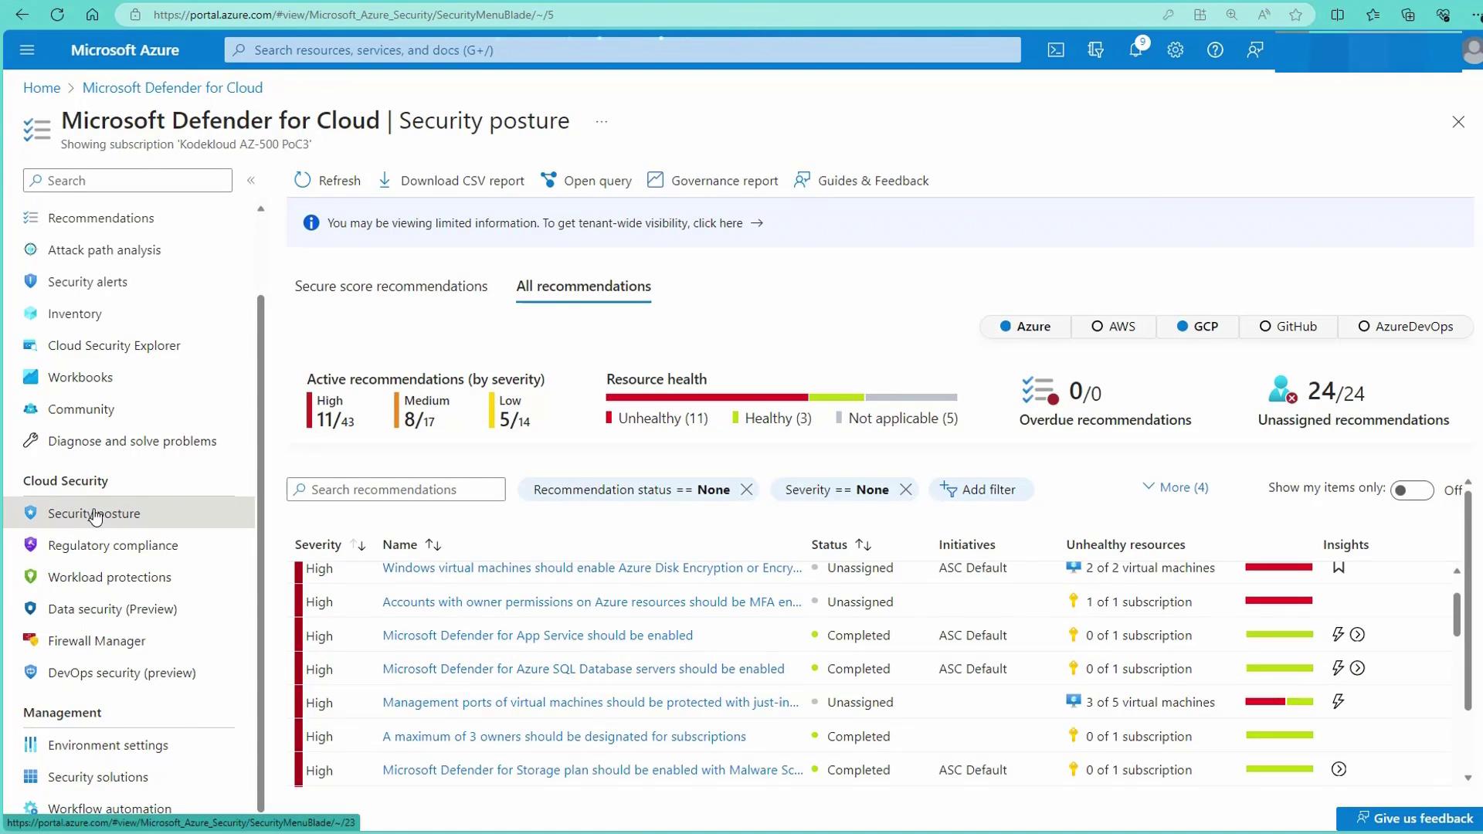Click the Refresh icon
Screen dimensions: 1483x834
pyautogui.click(x=303, y=180)
